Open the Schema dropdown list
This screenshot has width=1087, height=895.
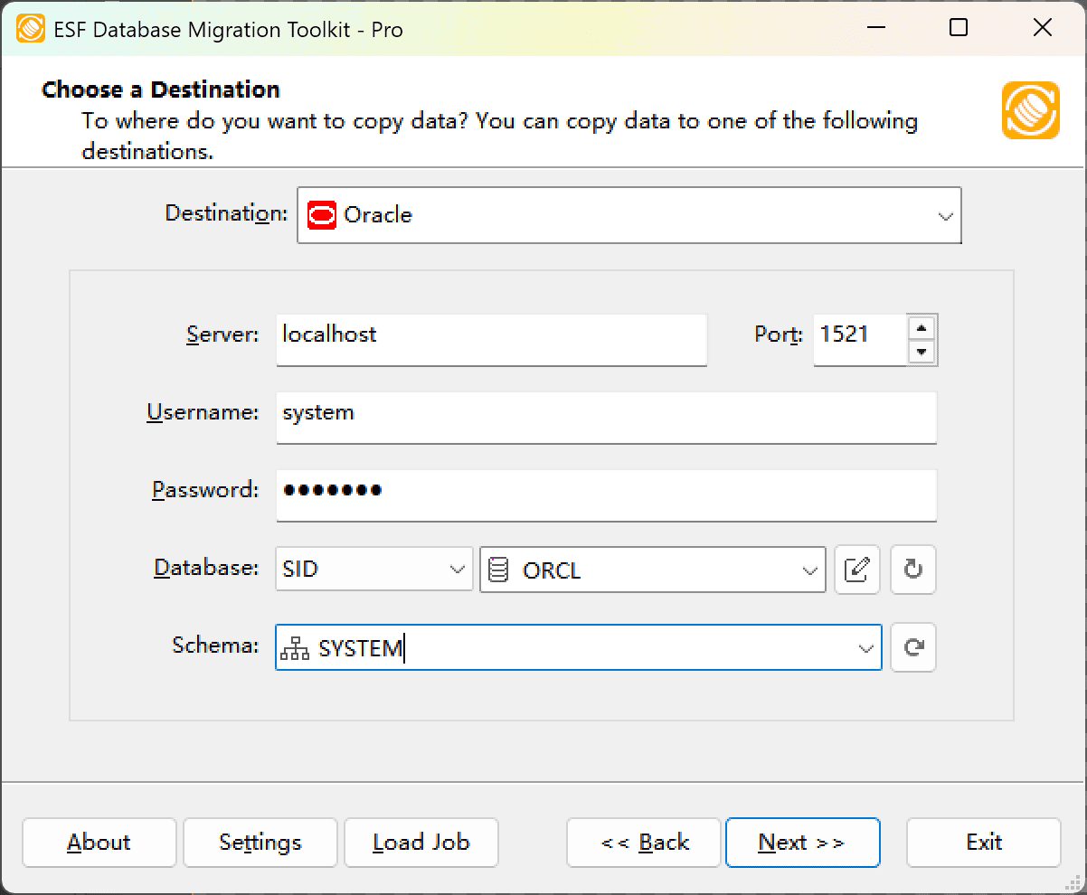(x=862, y=647)
